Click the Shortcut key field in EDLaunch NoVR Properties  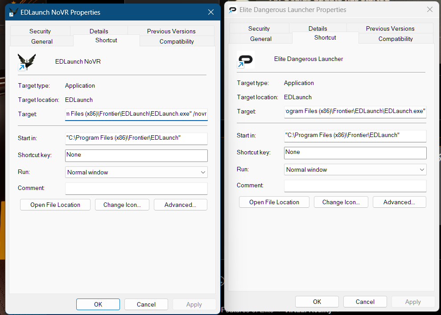pos(136,156)
